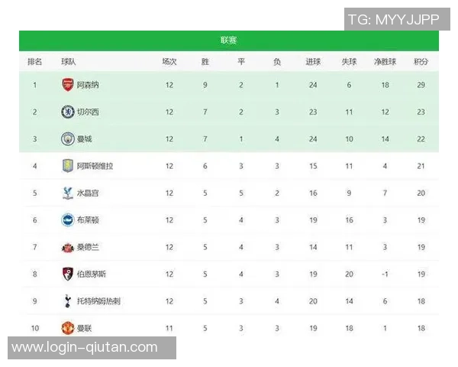This screenshot has width=458, height=367.
Task: Click the Crystal Palace crest icon
Action: pos(67,193)
